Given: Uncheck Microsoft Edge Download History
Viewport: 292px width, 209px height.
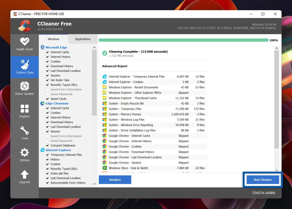Looking at the screenshot, I should click(48, 66).
